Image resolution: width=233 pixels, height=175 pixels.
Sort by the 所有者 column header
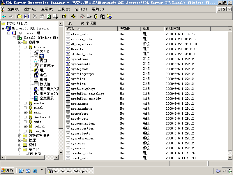129,29
